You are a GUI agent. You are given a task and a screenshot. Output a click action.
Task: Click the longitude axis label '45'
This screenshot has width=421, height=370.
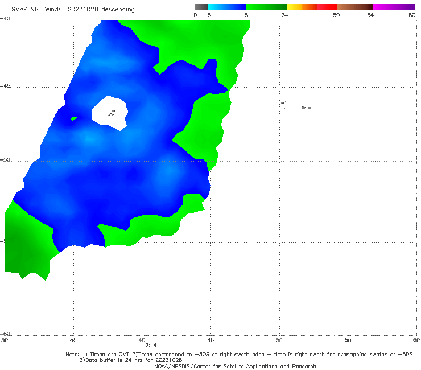(x=210, y=340)
